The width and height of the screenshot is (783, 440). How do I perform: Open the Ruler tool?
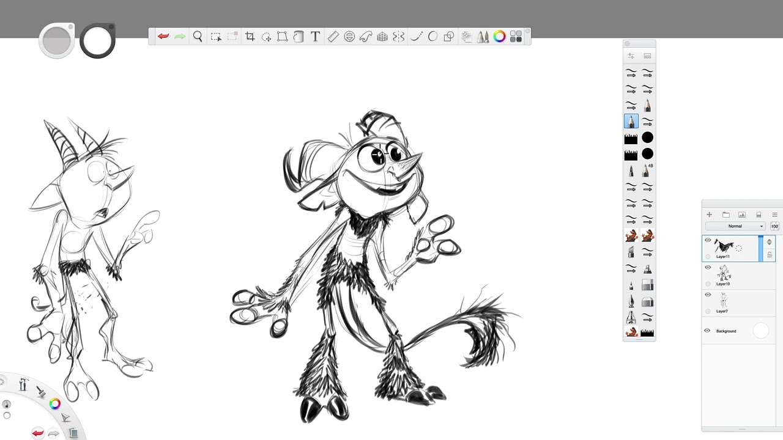(x=333, y=37)
